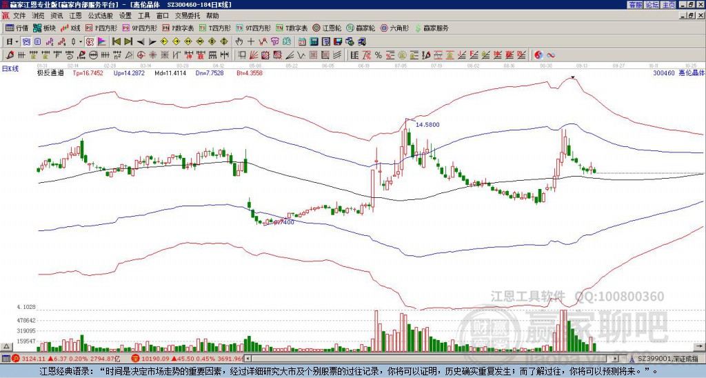Expand the candlestick style dropdown arrow
This screenshot has width=706, height=378.
click(x=81, y=41)
